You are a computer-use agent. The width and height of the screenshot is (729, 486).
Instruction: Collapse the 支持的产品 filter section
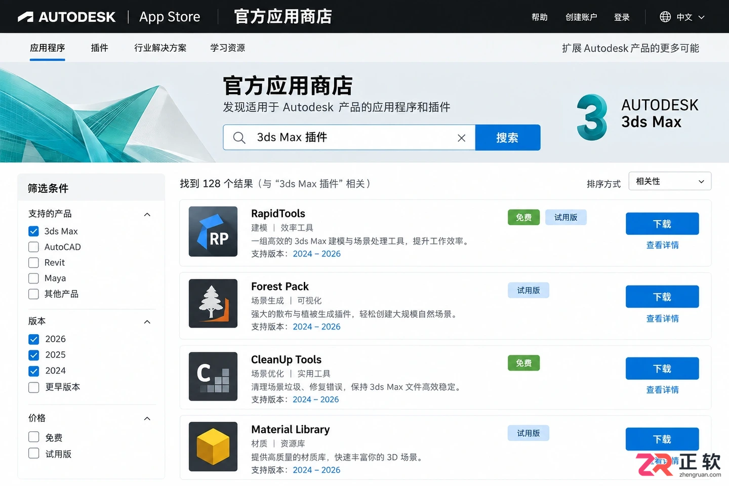(147, 215)
